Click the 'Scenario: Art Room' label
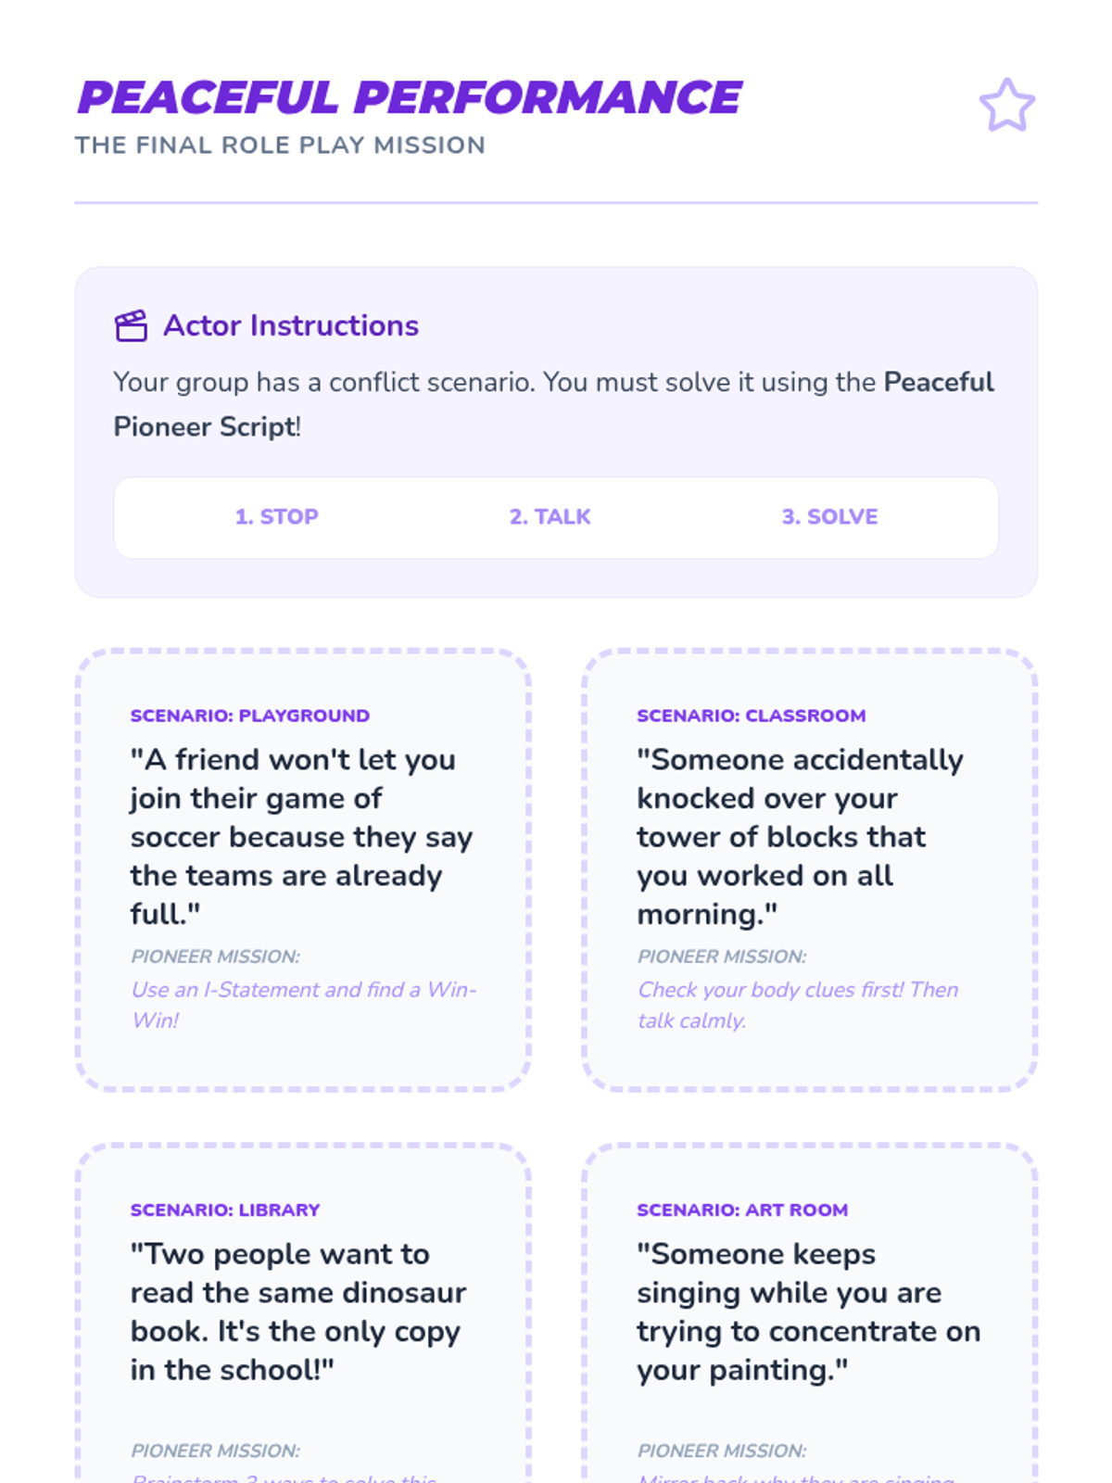Screen dimensions: 1112x1483 coord(742,1210)
